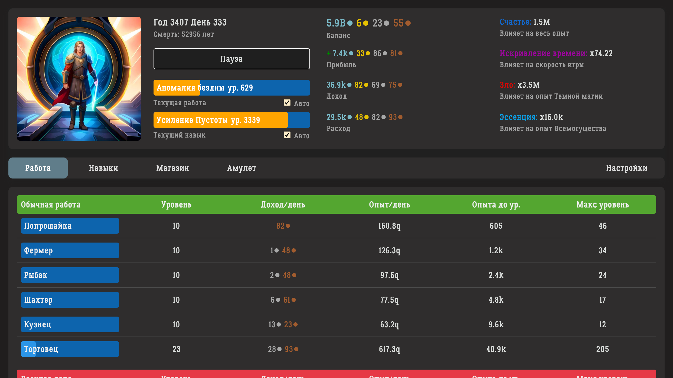
Task: Click the yellow coin icon next to 48 in Расход
Action: coord(366,117)
